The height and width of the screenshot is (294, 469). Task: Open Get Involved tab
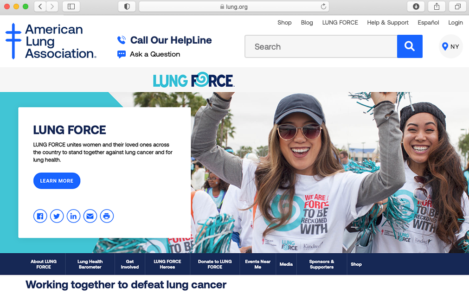(x=130, y=264)
